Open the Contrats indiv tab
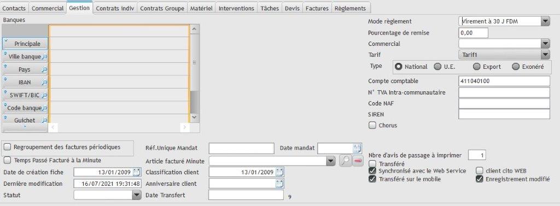This screenshot has height=206, width=560. coord(115,8)
